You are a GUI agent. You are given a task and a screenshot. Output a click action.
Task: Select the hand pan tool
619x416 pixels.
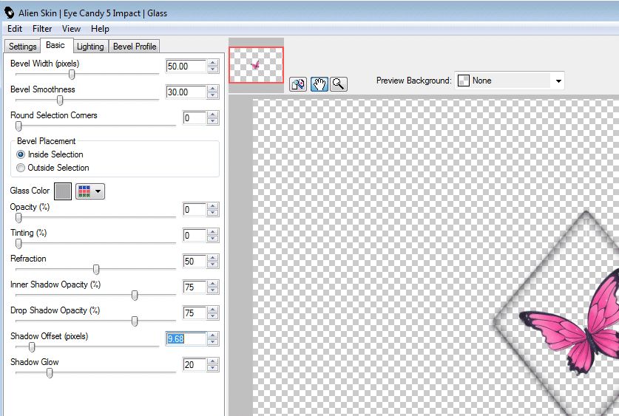(x=319, y=84)
